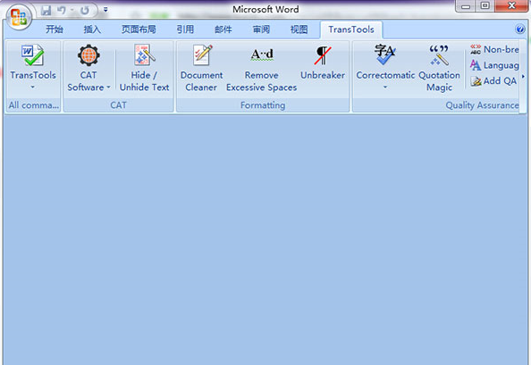Click the Non-breaking spaces command

click(x=494, y=49)
